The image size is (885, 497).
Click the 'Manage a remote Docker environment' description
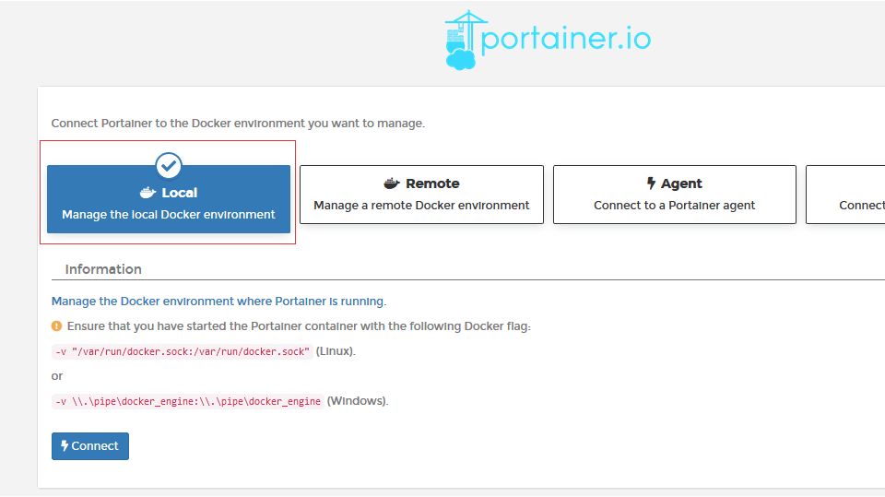tap(421, 206)
